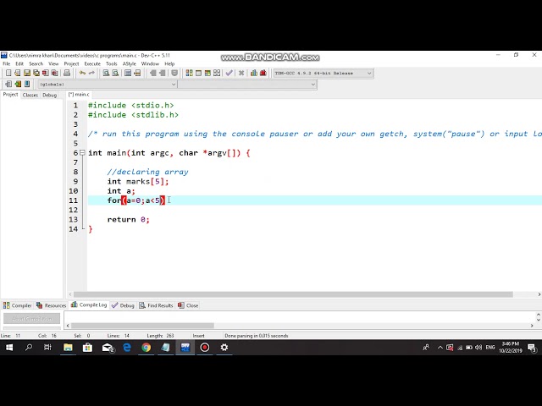Click the Compile toolbar icon
The height and width of the screenshot is (406, 542).
tap(189, 73)
